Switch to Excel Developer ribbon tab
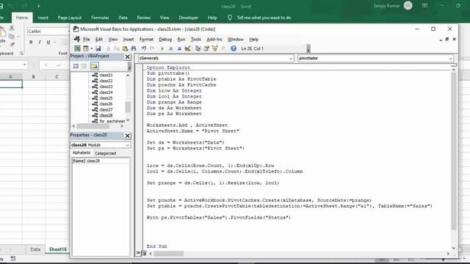The height and width of the screenshot is (264, 470). (x=188, y=18)
